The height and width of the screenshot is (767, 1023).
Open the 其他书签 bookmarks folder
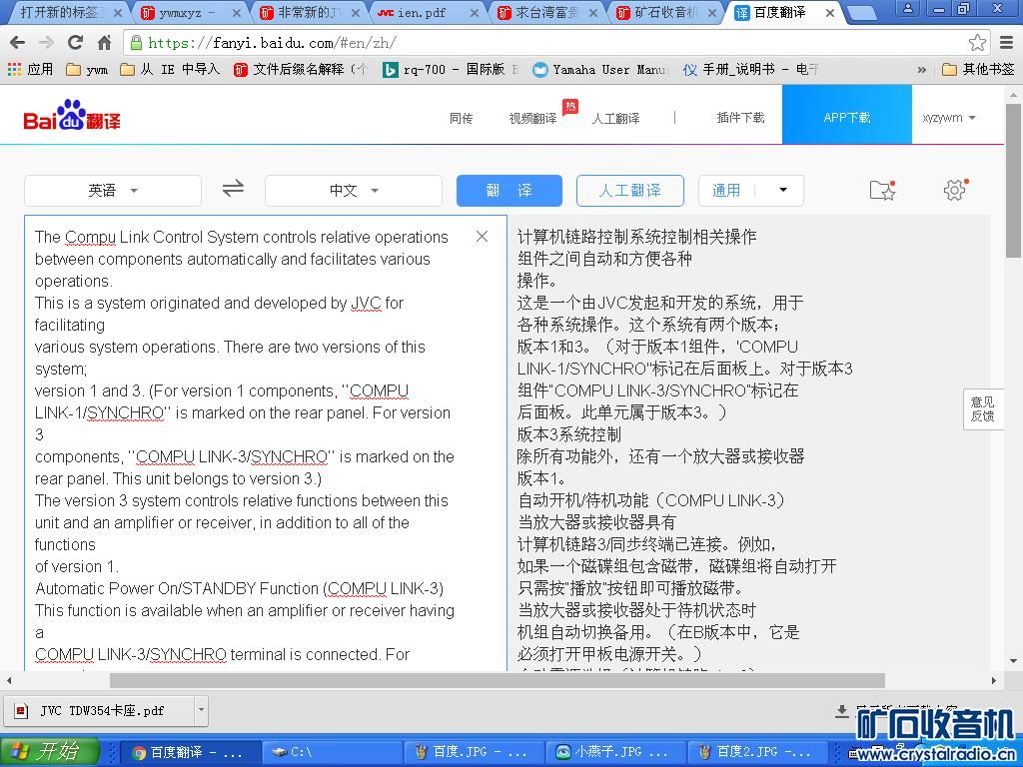[x=979, y=69]
